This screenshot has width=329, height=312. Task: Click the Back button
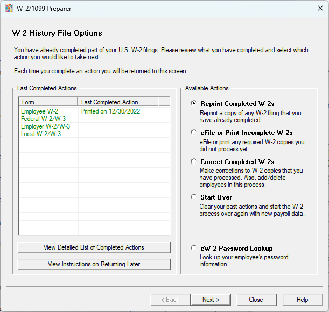[169, 300]
